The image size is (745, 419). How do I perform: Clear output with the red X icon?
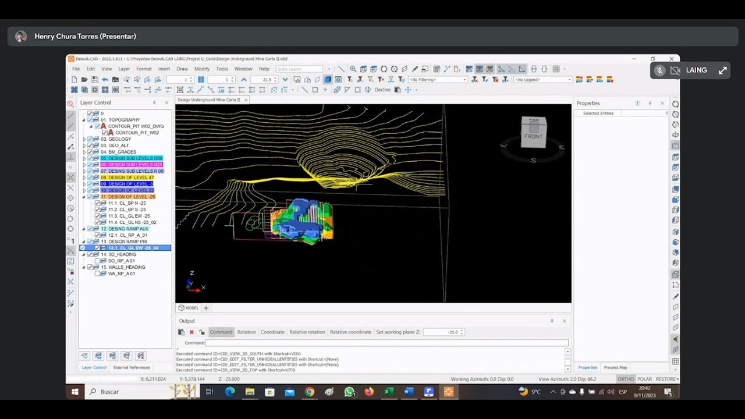click(191, 332)
